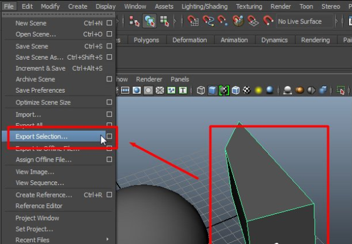
Task: Switch to the Dynamics shelf tab
Action: [x=274, y=40]
